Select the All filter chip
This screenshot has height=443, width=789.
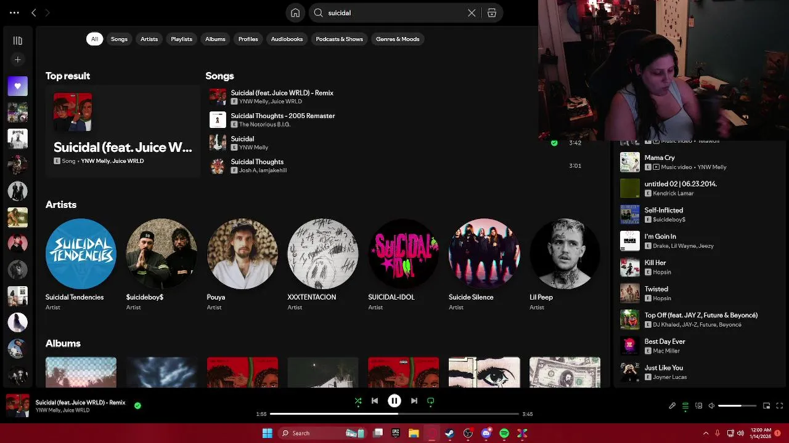pyautogui.click(x=94, y=39)
